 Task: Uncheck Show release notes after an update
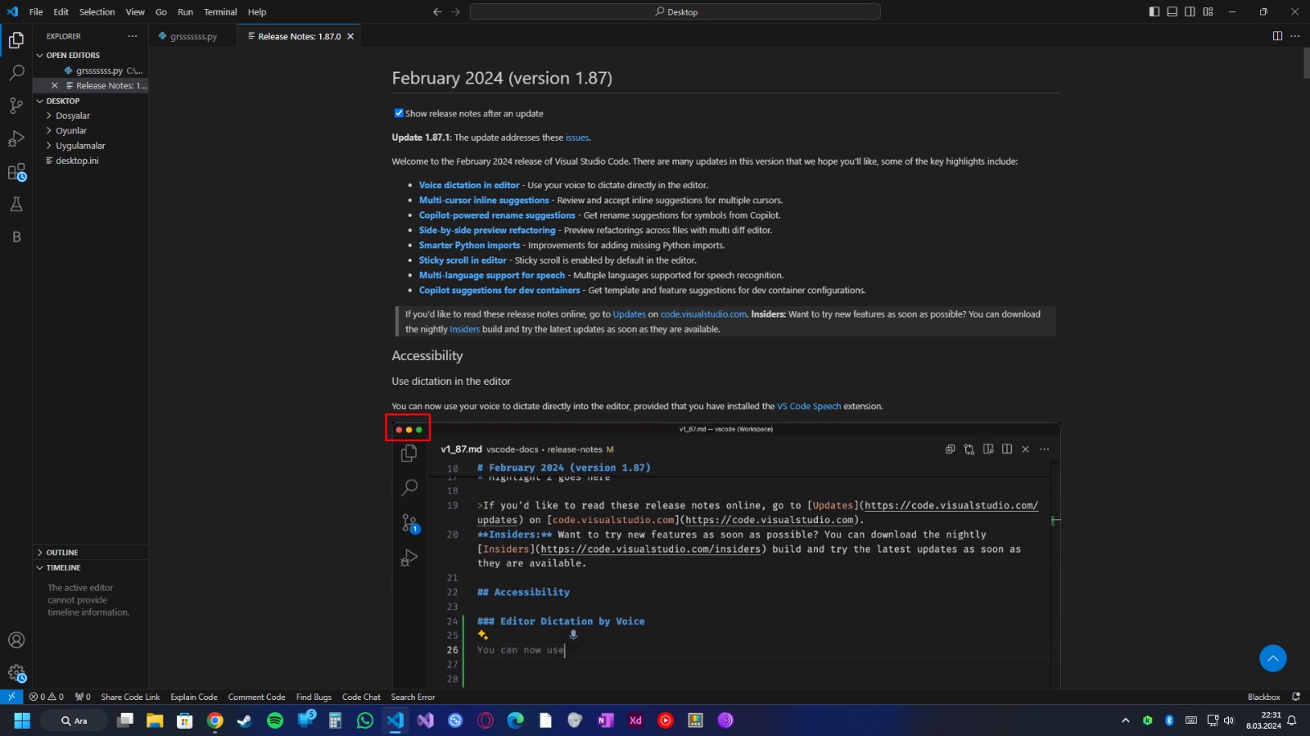click(x=399, y=113)
